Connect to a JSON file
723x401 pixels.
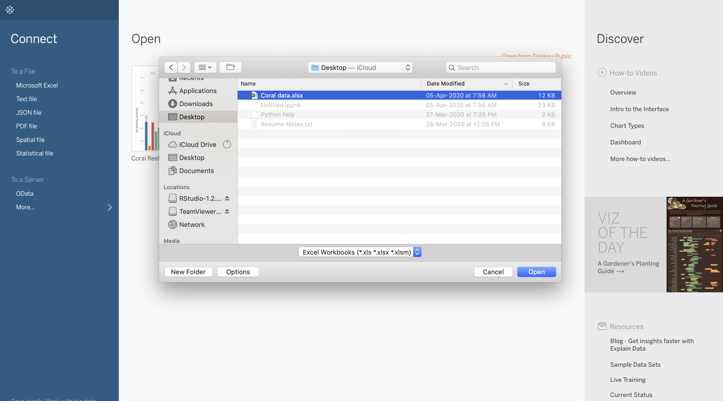[29, 112]
